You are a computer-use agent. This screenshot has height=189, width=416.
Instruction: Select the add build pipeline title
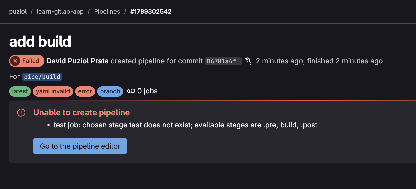coord(40,41)
